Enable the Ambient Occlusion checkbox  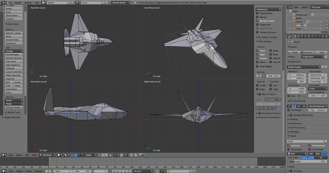257,32
